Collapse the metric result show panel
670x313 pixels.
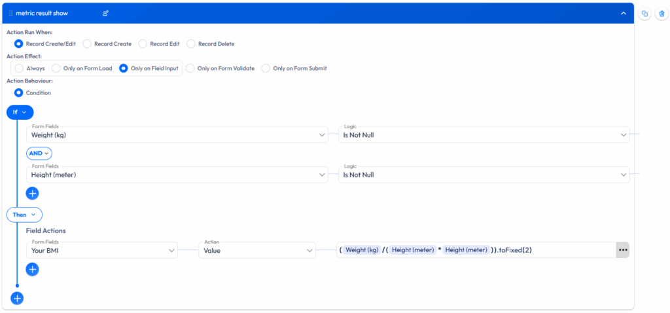tap(623, 13)
